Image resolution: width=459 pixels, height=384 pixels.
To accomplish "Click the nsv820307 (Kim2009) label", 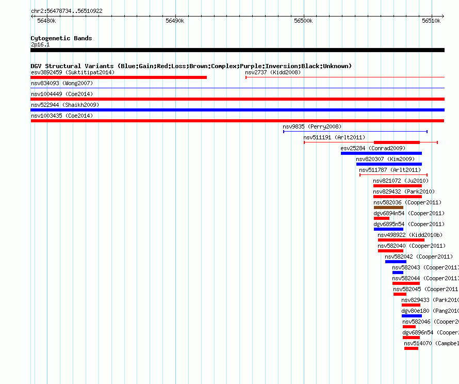I will 385,159.
